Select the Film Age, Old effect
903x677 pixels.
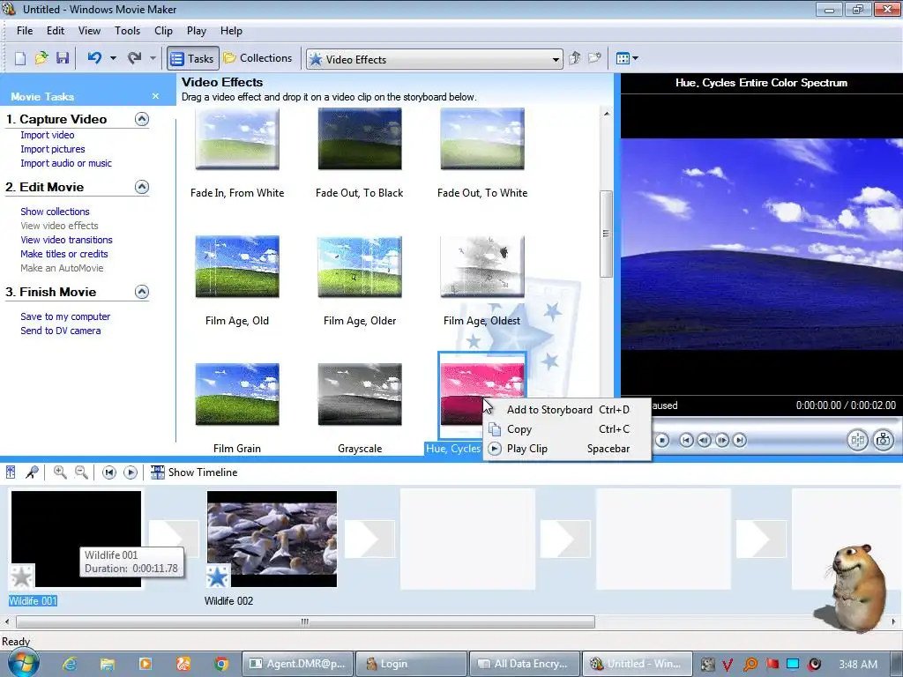(x=237, y=266)
